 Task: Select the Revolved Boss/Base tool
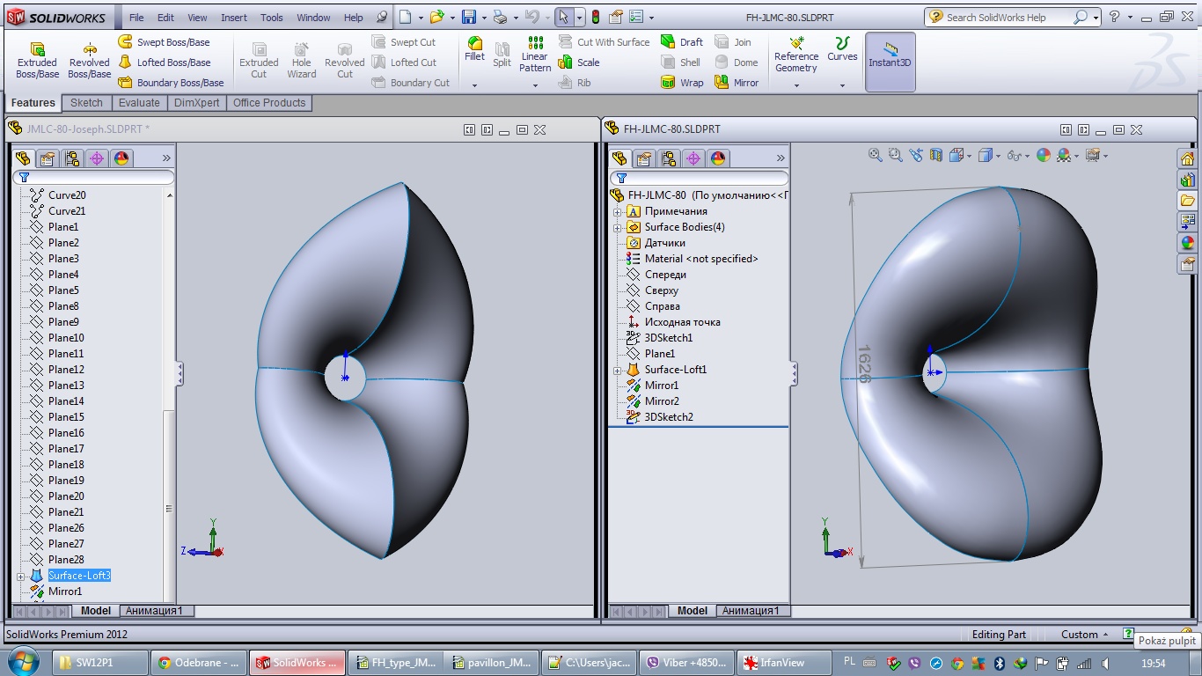[x=89, y=60]
